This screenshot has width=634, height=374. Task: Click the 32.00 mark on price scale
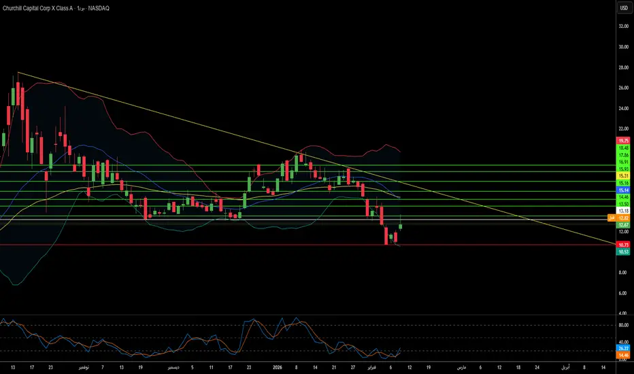tap(622, 27)
